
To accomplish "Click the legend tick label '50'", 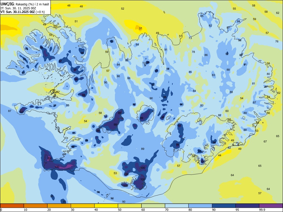I will tap(119, 210).
